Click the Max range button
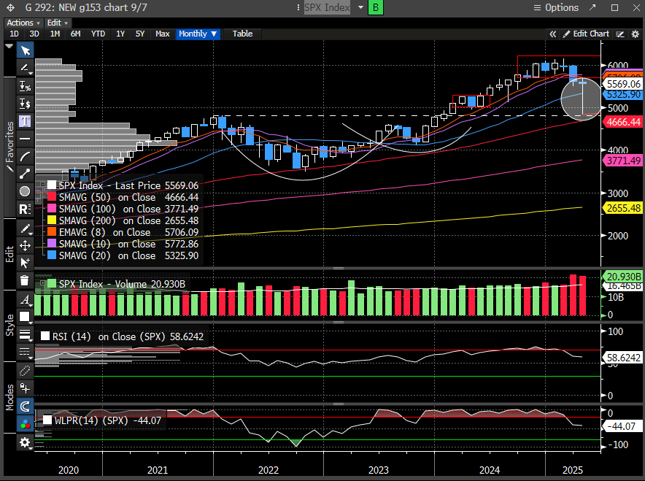 (x=163, y=34)
